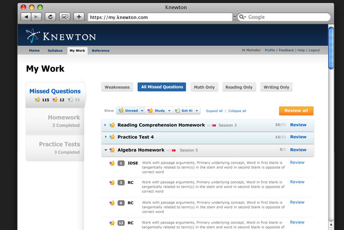The height and width of the screenshot is (230, 344).
Task: Open the Syllabus tab
Action: (54, 50)
